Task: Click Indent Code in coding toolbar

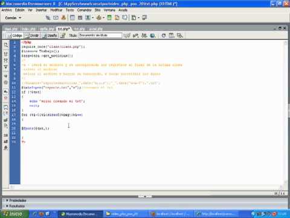Action: (6, 135)
